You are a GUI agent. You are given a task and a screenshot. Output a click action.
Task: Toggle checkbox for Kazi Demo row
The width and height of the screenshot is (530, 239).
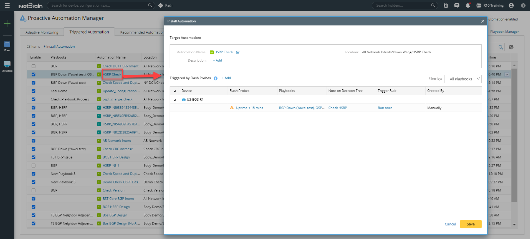coord(33,91)
